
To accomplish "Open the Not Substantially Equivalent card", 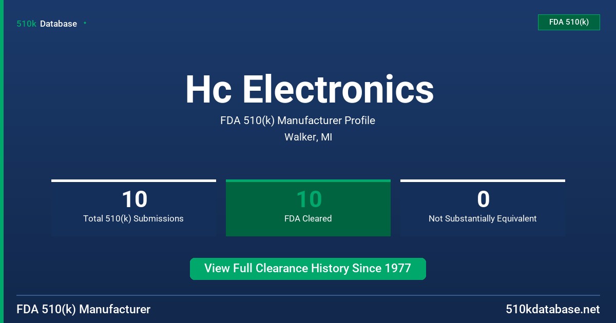I will (483, 208).
